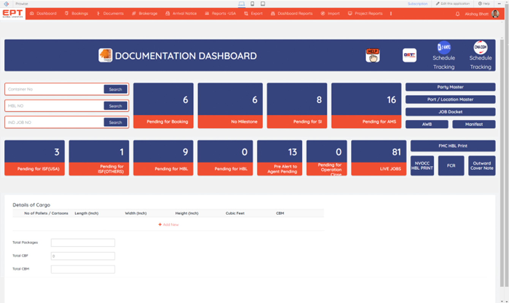Click the orange logo beside Documentation Dashboard
This screenshot has width=509, height=303.
pos(105,55)
